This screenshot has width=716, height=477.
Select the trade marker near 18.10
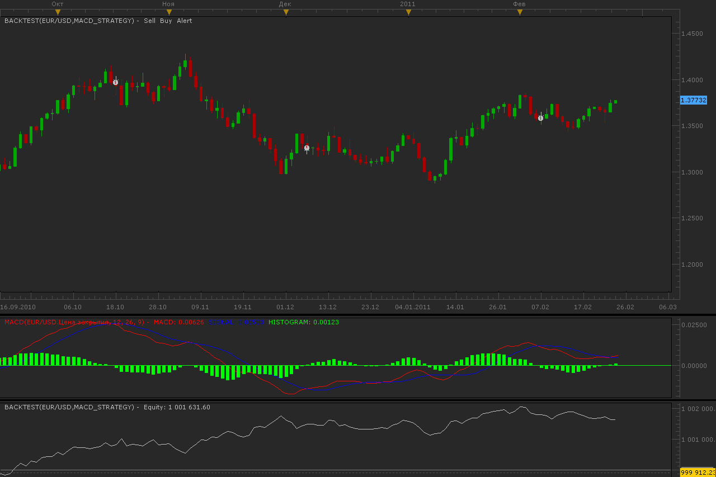tap(116, 82)
